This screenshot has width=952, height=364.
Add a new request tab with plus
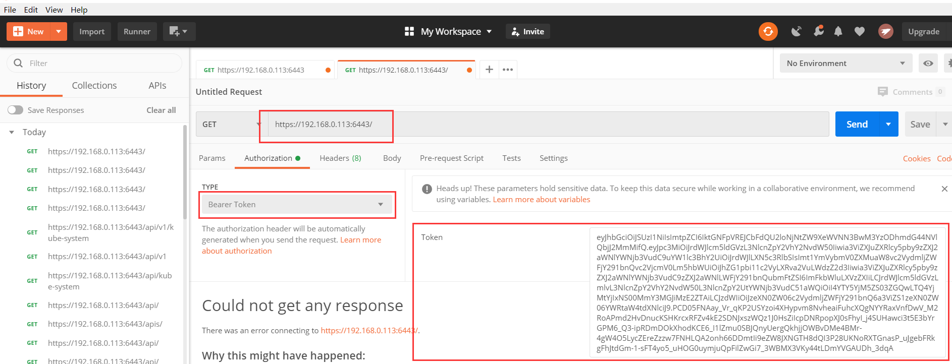pyautogui.click(x=489, y=70)
